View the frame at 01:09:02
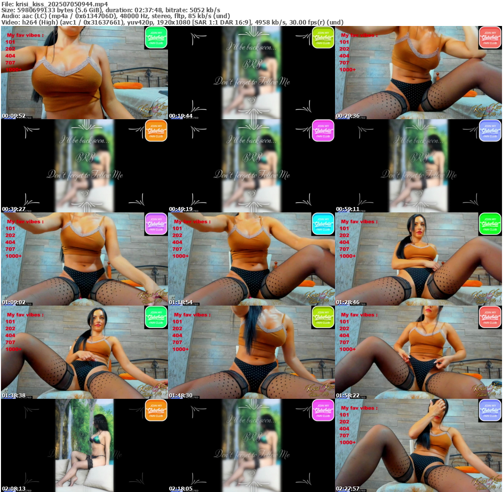Viewport: 503px width, 492px height. tap(84, 259)
